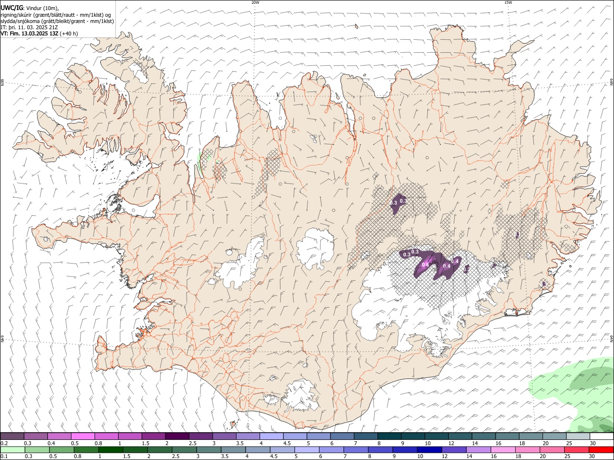This screenshot has height=460, width=614.
Task: Click the '15W' longitude label at top
Action: (x=508, y=2)
